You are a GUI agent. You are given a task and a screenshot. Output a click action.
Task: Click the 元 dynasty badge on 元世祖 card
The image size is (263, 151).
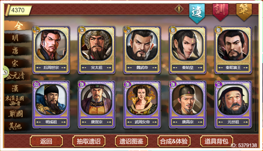pos(218,85)
